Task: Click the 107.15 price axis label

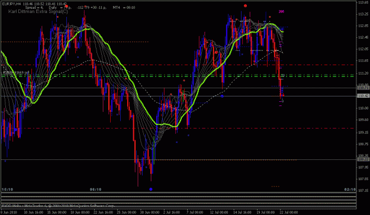Action: click(x=363, y=191)
